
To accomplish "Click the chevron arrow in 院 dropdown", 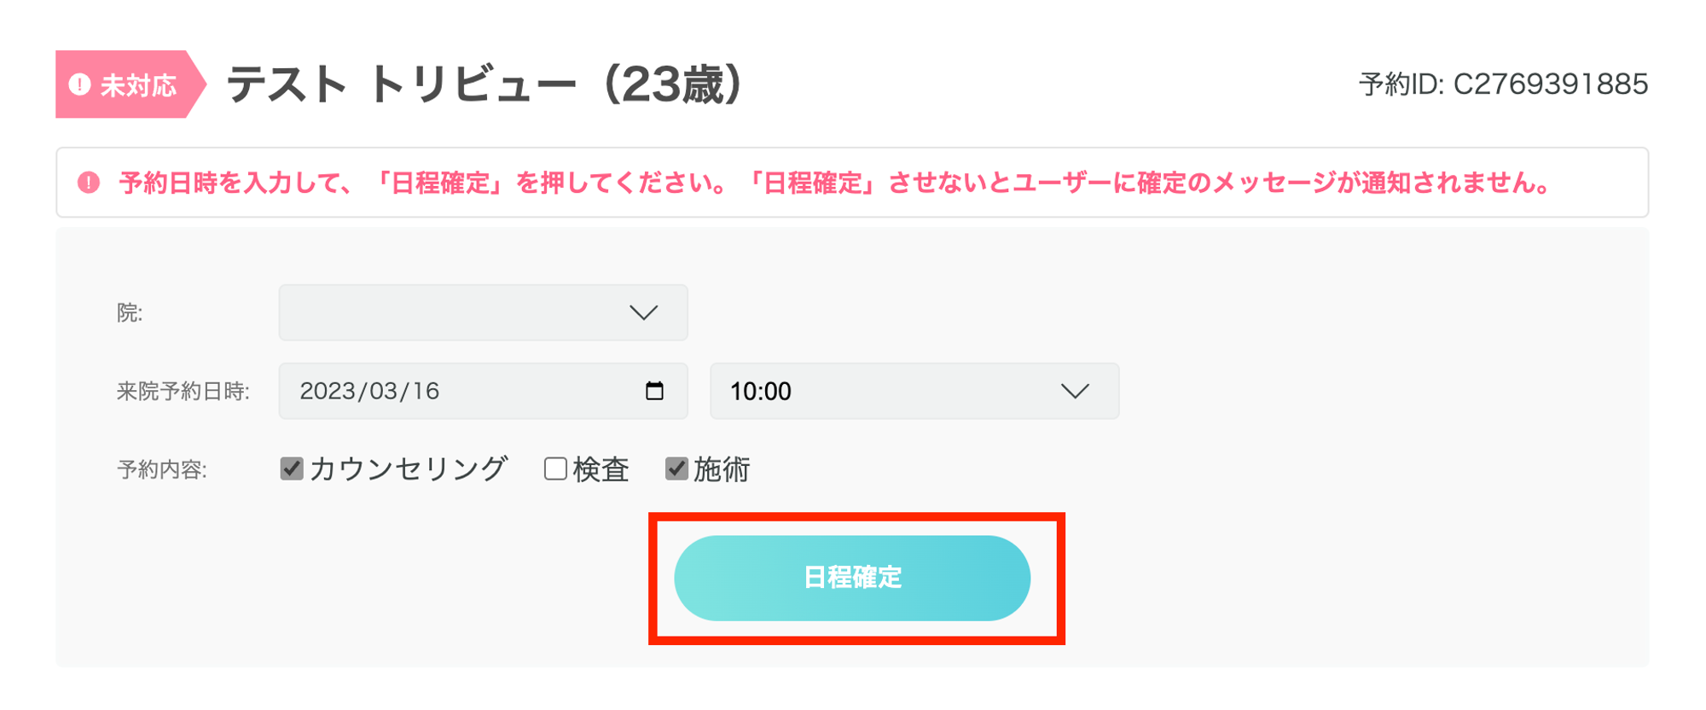I will point(643,312).
